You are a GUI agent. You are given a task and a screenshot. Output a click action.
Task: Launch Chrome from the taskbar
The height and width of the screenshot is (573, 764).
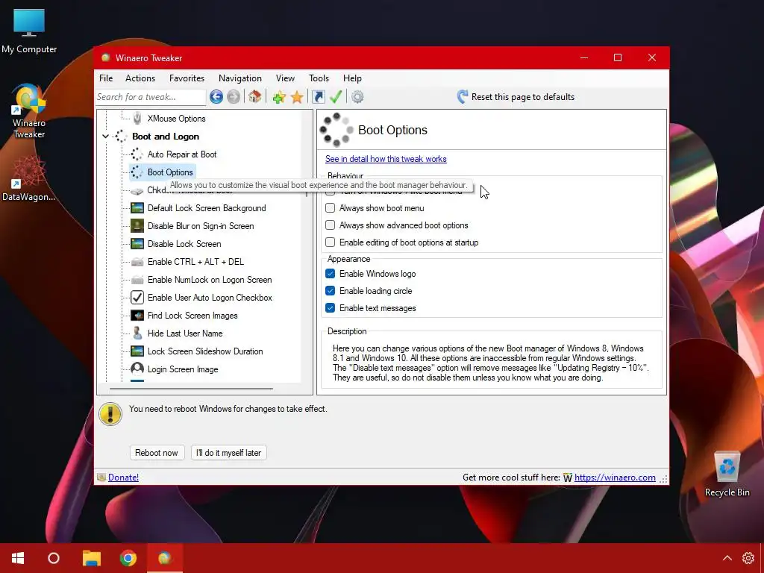[x=128, y=558]
